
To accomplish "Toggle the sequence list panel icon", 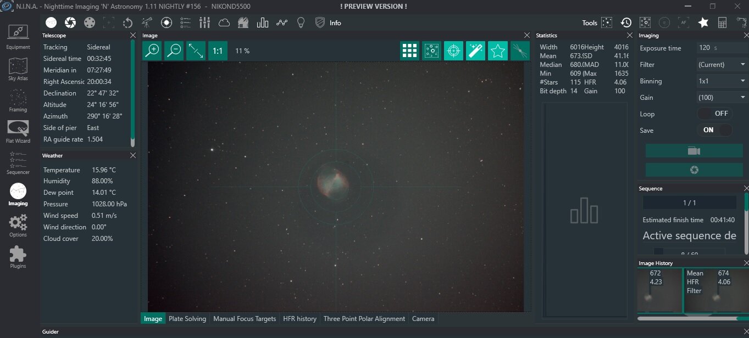I will pos(186,22).
